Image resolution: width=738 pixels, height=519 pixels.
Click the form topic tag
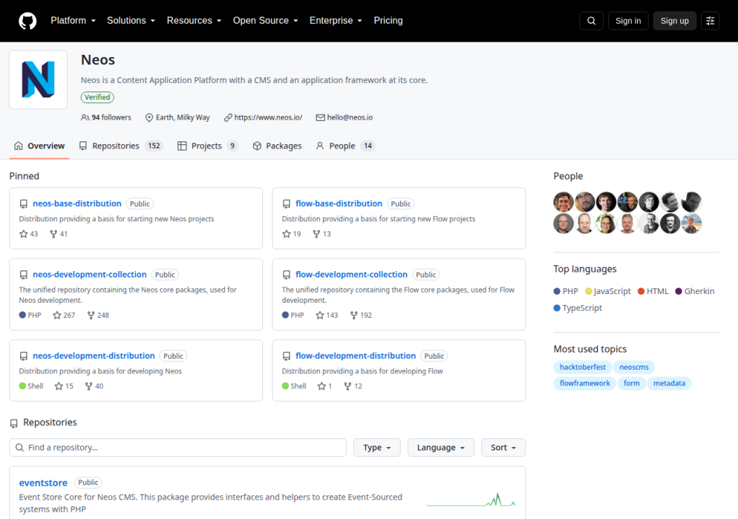[631, 383]
